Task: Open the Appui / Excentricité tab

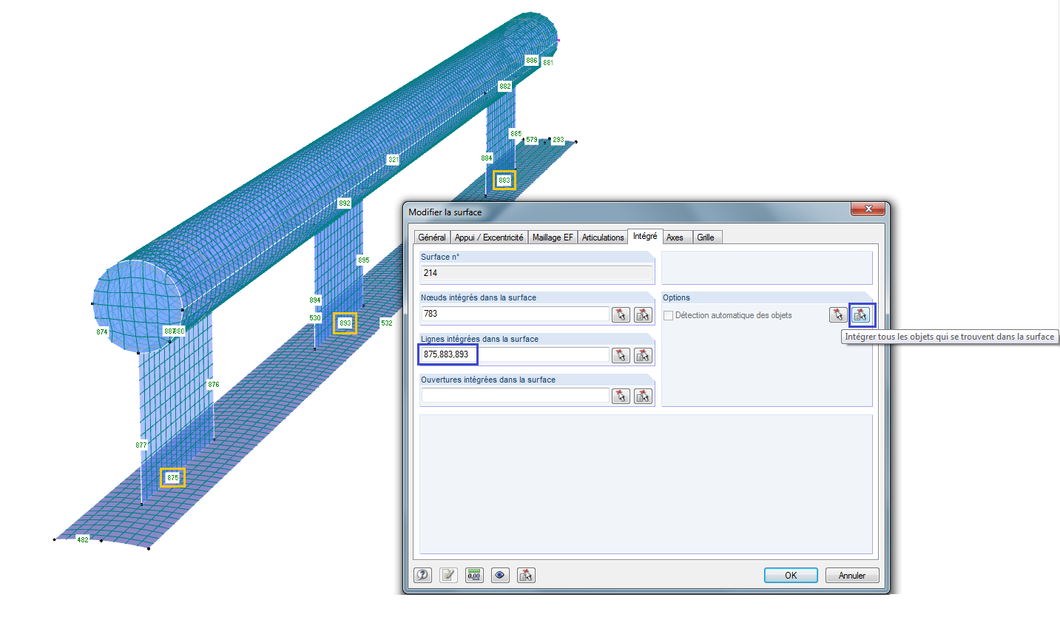Action: pyautogui.click(x=489, y=238)
